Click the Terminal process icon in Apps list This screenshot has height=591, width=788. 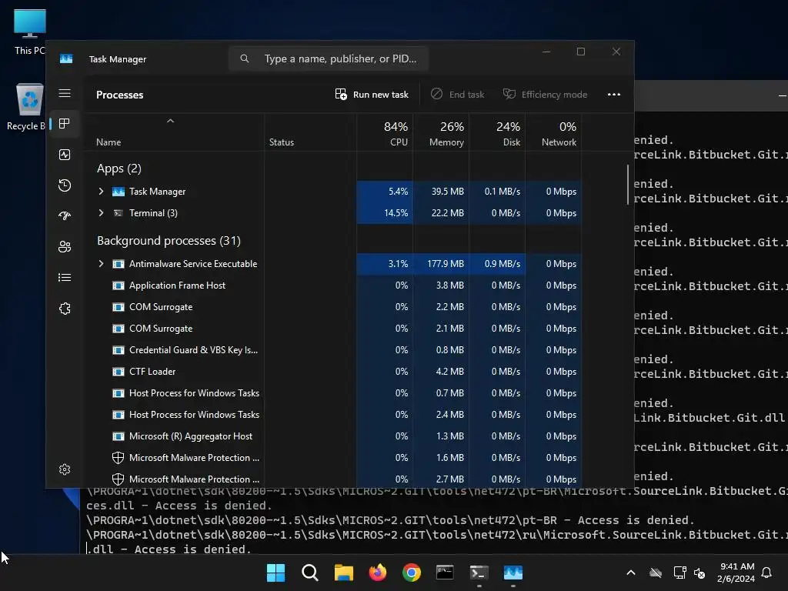click(x=118, y=213)
